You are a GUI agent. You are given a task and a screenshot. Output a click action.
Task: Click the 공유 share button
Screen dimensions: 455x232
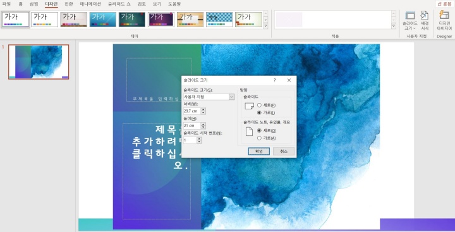pyautogui.click(x=445, y=4)
